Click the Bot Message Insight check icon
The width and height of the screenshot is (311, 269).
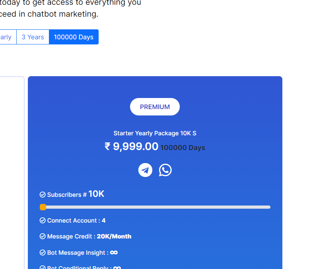pyautogui.click(x=43, y=253)
